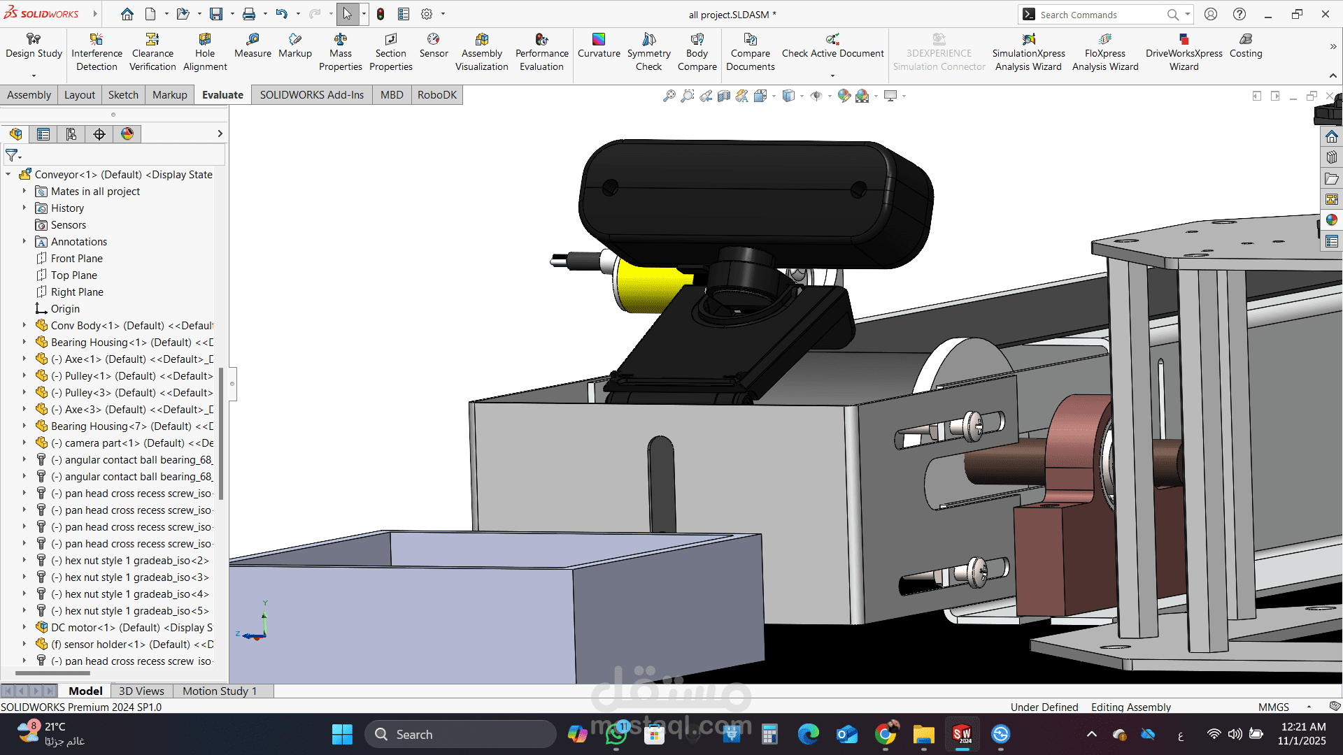Open the Design Study dropdown arrow
1343x755 pixels.
[x=34, y=75]
